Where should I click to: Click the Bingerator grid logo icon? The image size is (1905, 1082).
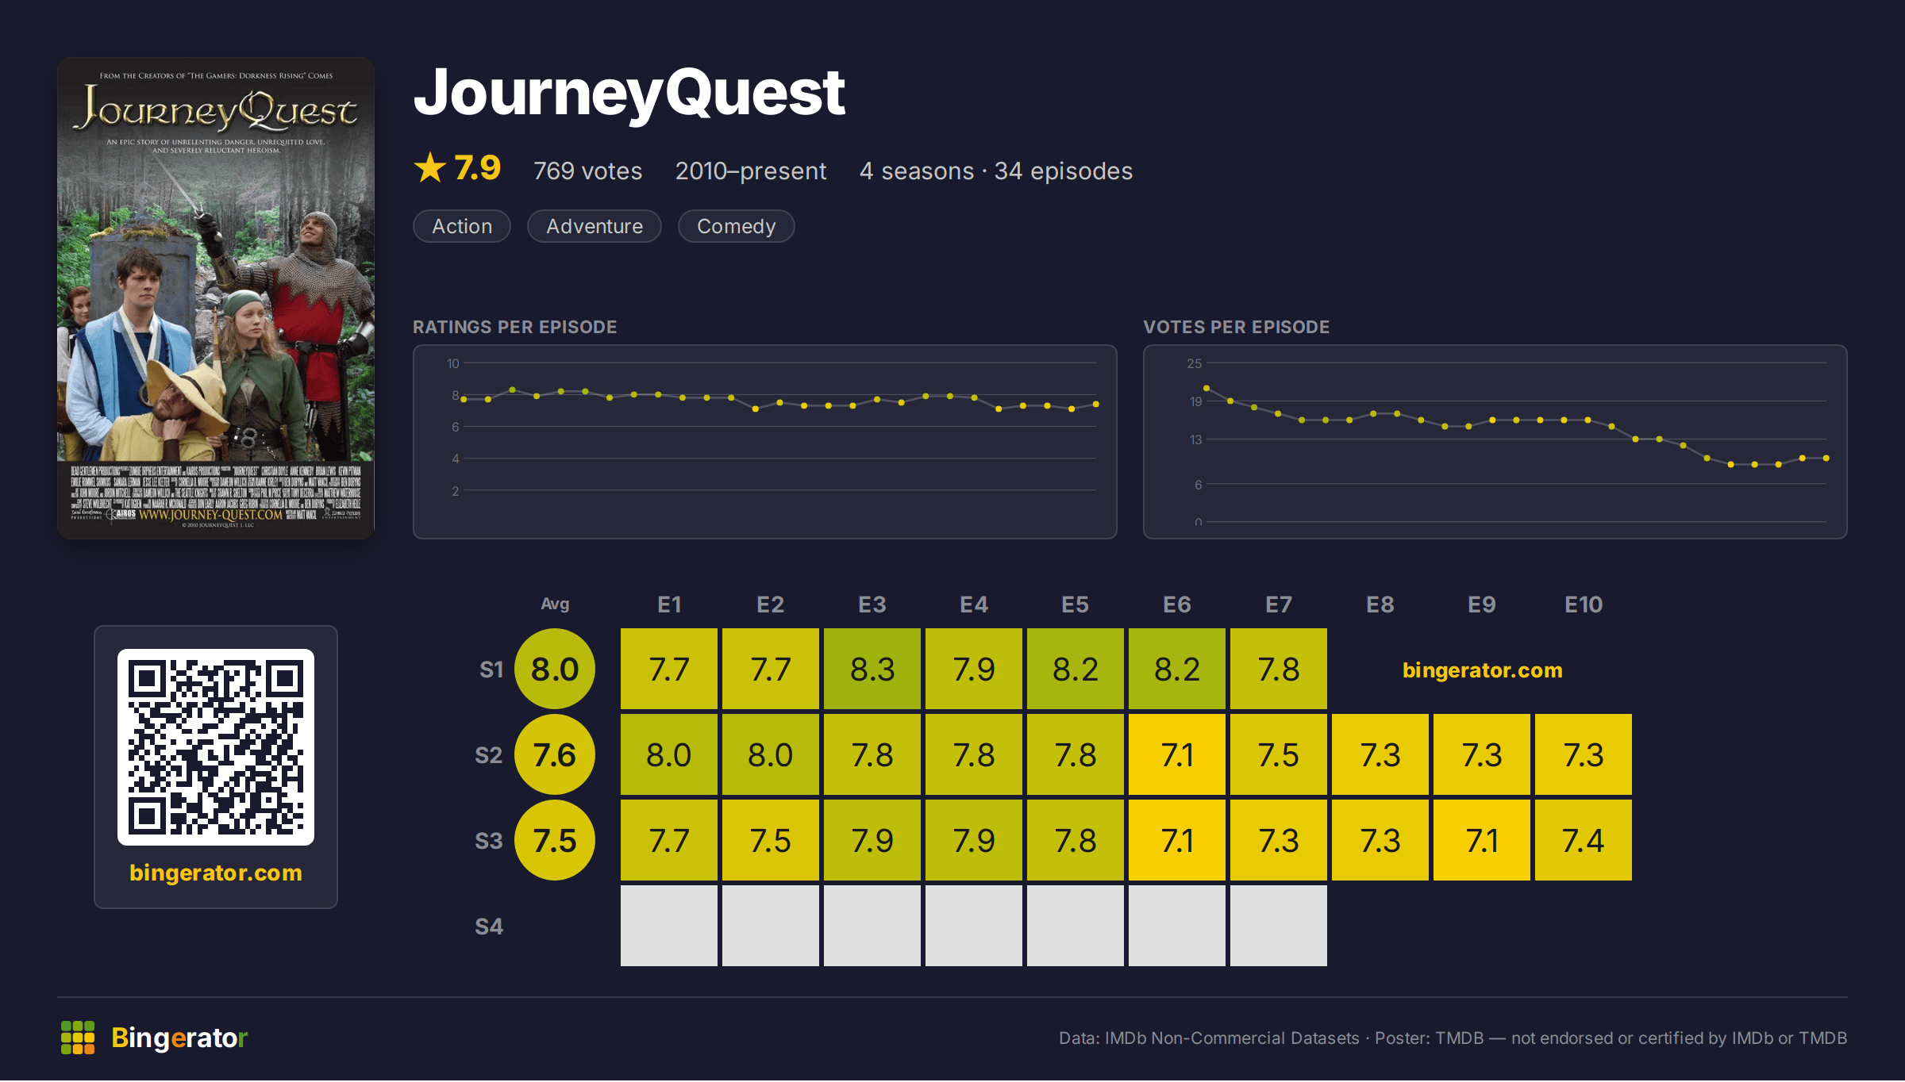(x=78, y=1038)
